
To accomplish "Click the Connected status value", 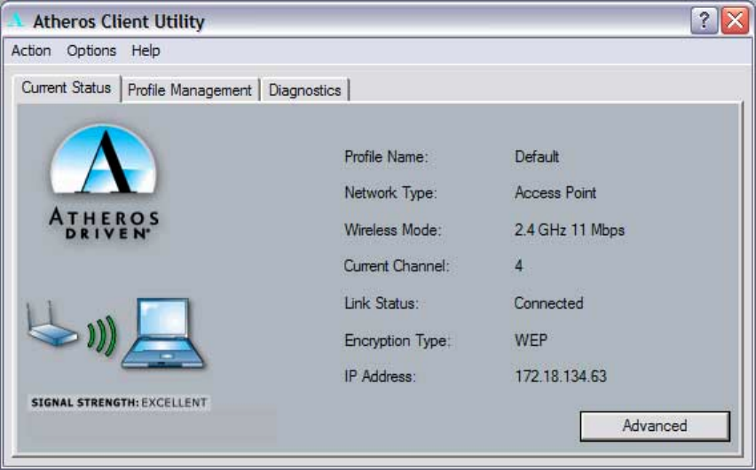I will pos(548,303).
